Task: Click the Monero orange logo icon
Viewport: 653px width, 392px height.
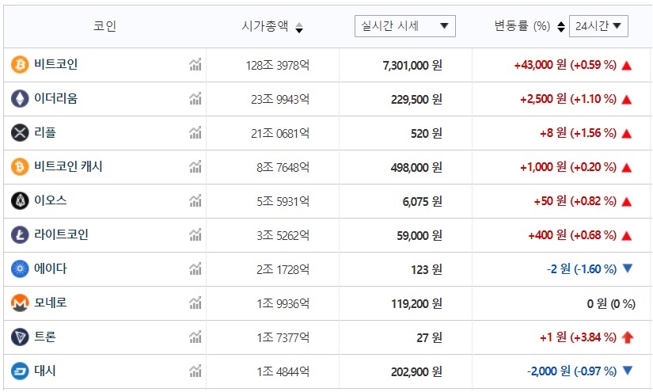Action: click(20, 303)
